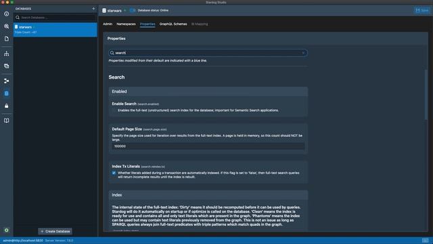The image size is (433, 244).
Task: Click the DATABASES panel title
Action: click(23, 9)
